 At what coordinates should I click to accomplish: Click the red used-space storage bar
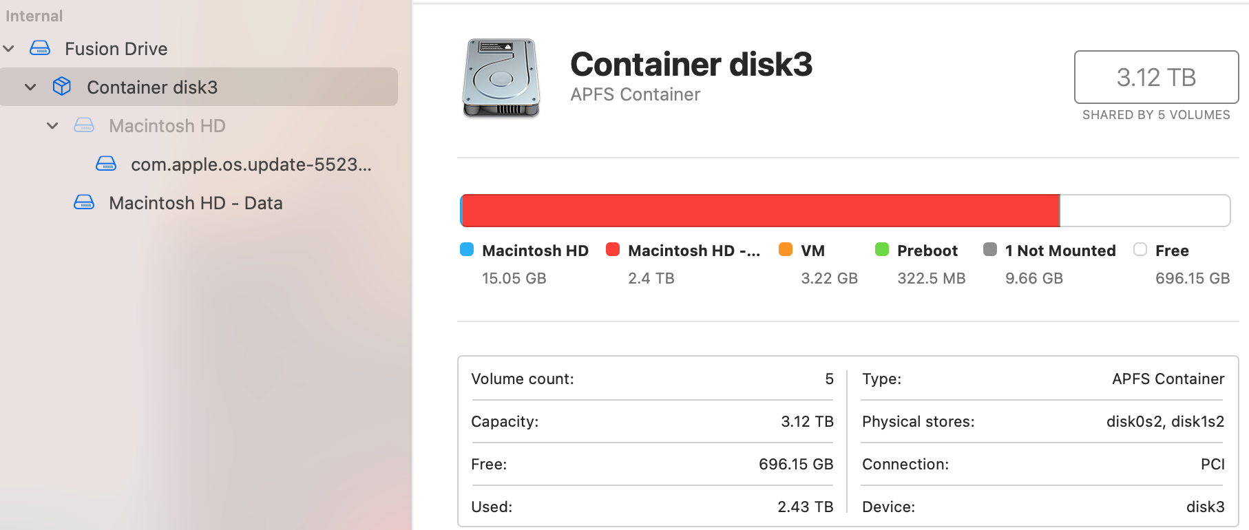point(759,211)
